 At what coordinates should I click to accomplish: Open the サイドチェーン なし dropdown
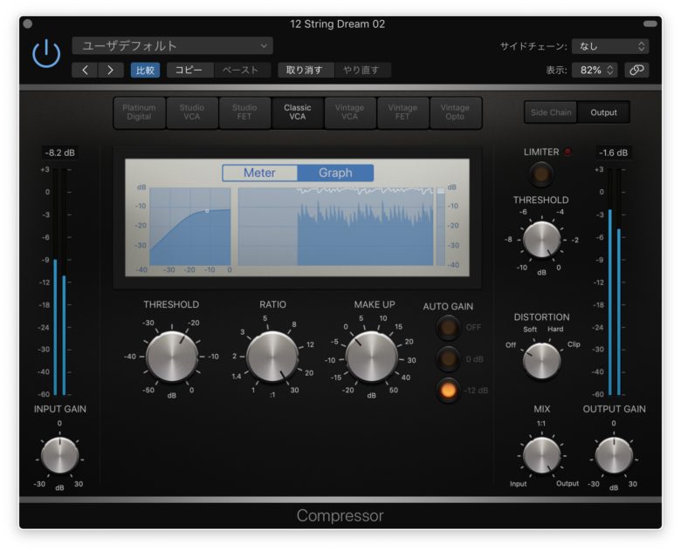click(x=610, y=46)
